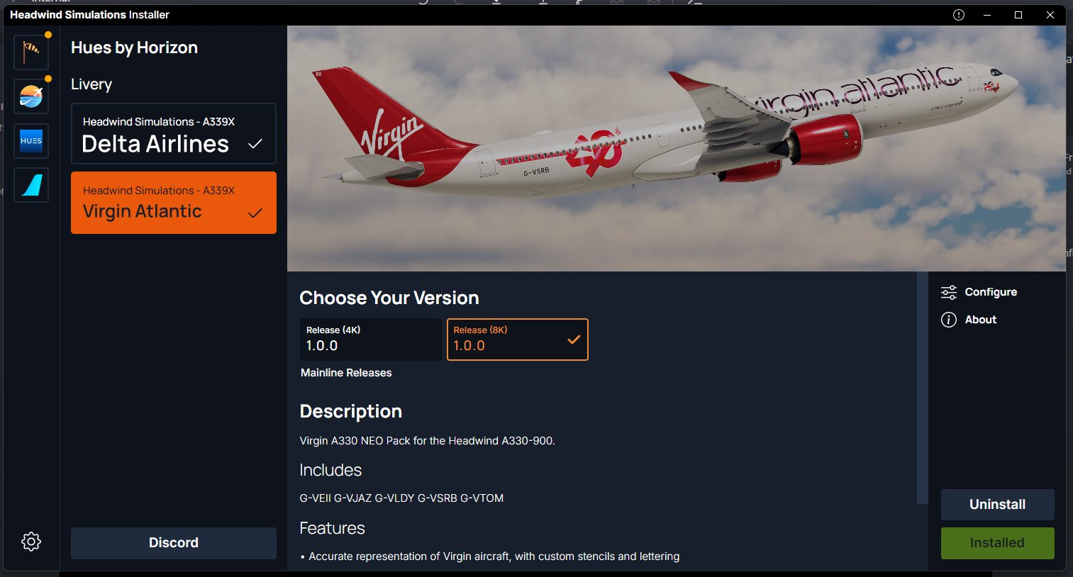The image size is (1073, 577).
Task: Open the Configure tab
Action: [979, 292]
